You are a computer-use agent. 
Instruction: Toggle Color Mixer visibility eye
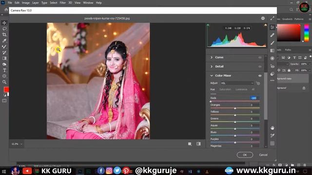pyautogui.click(x=260, y=76)
